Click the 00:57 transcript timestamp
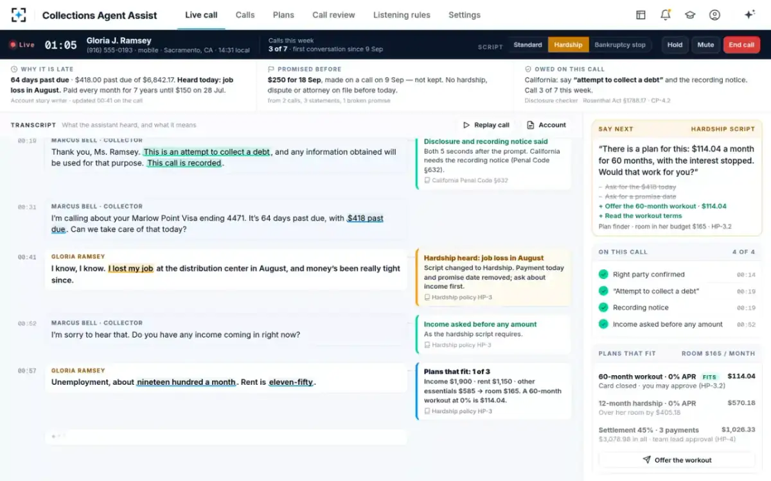Screen dimensions: 771x481 click(27, 371)
